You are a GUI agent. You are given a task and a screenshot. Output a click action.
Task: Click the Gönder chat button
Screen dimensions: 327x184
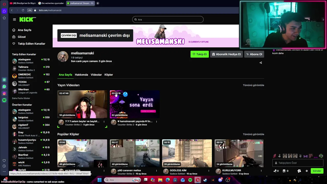(x=317, y=171)
